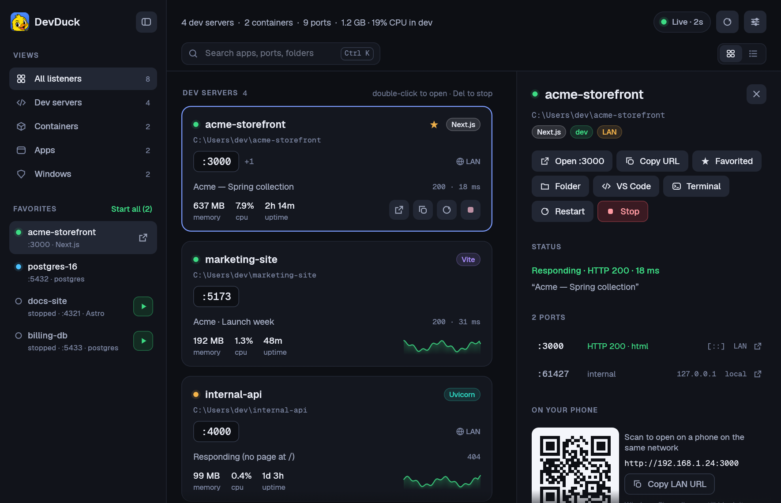Screen dimensions: 781x503
Task: Switch to list view layout
Action: (753, 54)
